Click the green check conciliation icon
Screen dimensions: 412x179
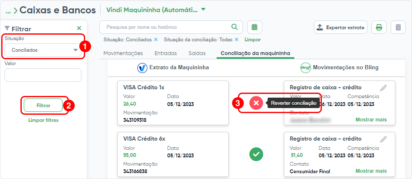click(x=256, y=154)
